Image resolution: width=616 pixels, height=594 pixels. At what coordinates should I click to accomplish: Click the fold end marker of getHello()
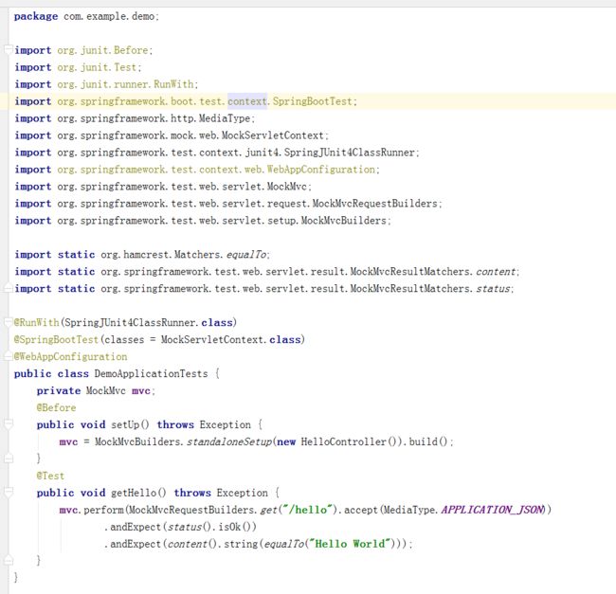pos(9,560)
